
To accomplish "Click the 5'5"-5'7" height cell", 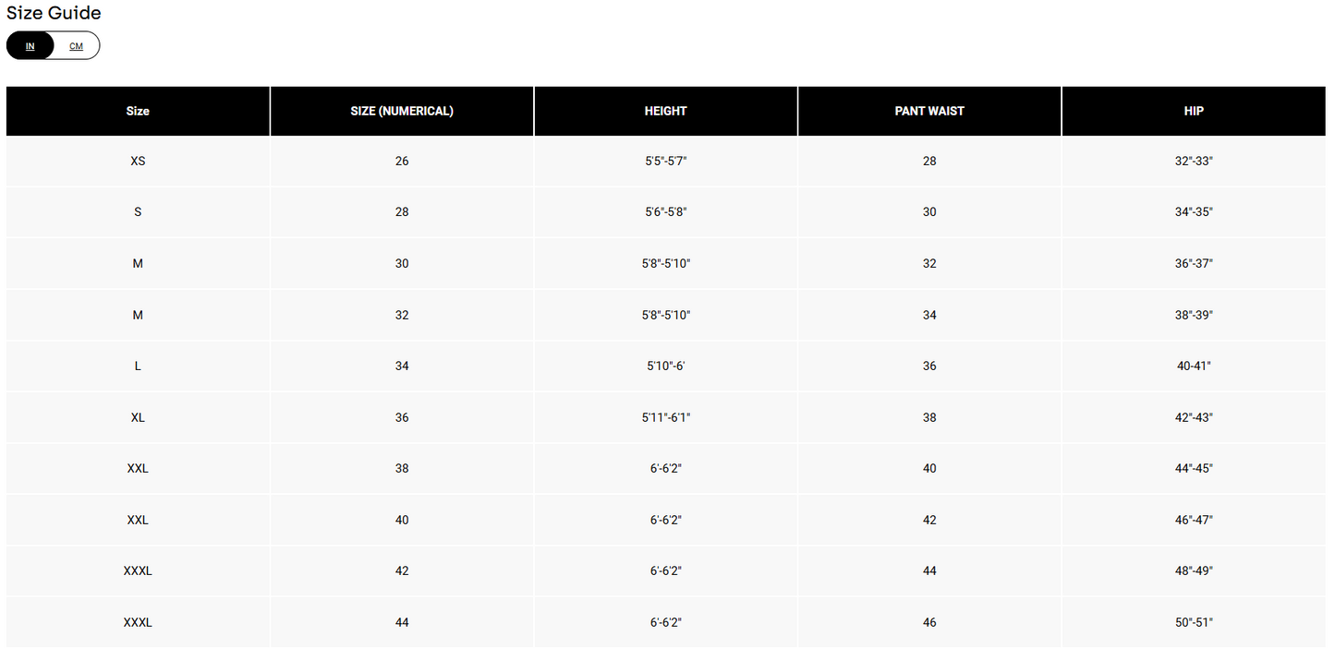I will (x=665, y=161).
